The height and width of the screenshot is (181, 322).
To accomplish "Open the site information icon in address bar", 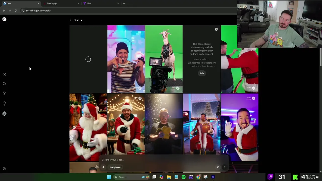I will click(23, 11).
